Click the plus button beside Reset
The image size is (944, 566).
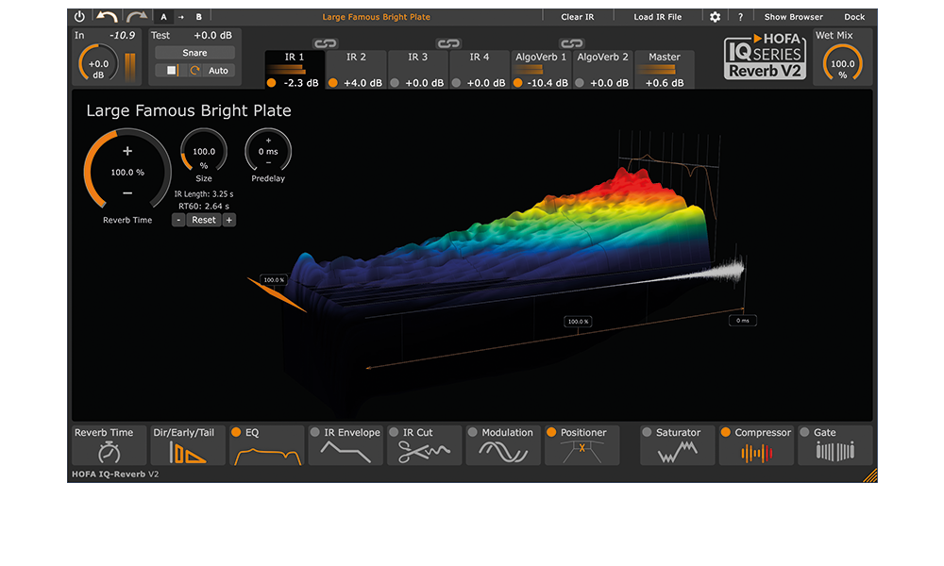228,220
